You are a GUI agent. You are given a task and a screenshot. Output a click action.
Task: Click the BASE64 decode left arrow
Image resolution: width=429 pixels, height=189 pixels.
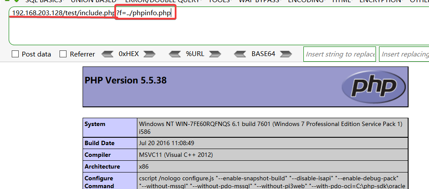240,54
